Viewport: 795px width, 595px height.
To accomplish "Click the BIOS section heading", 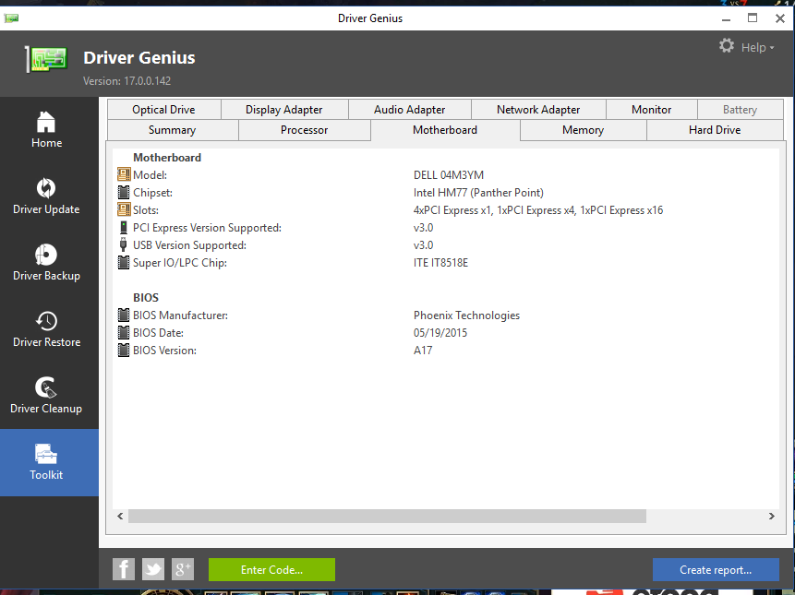I will tap(146, 297).
